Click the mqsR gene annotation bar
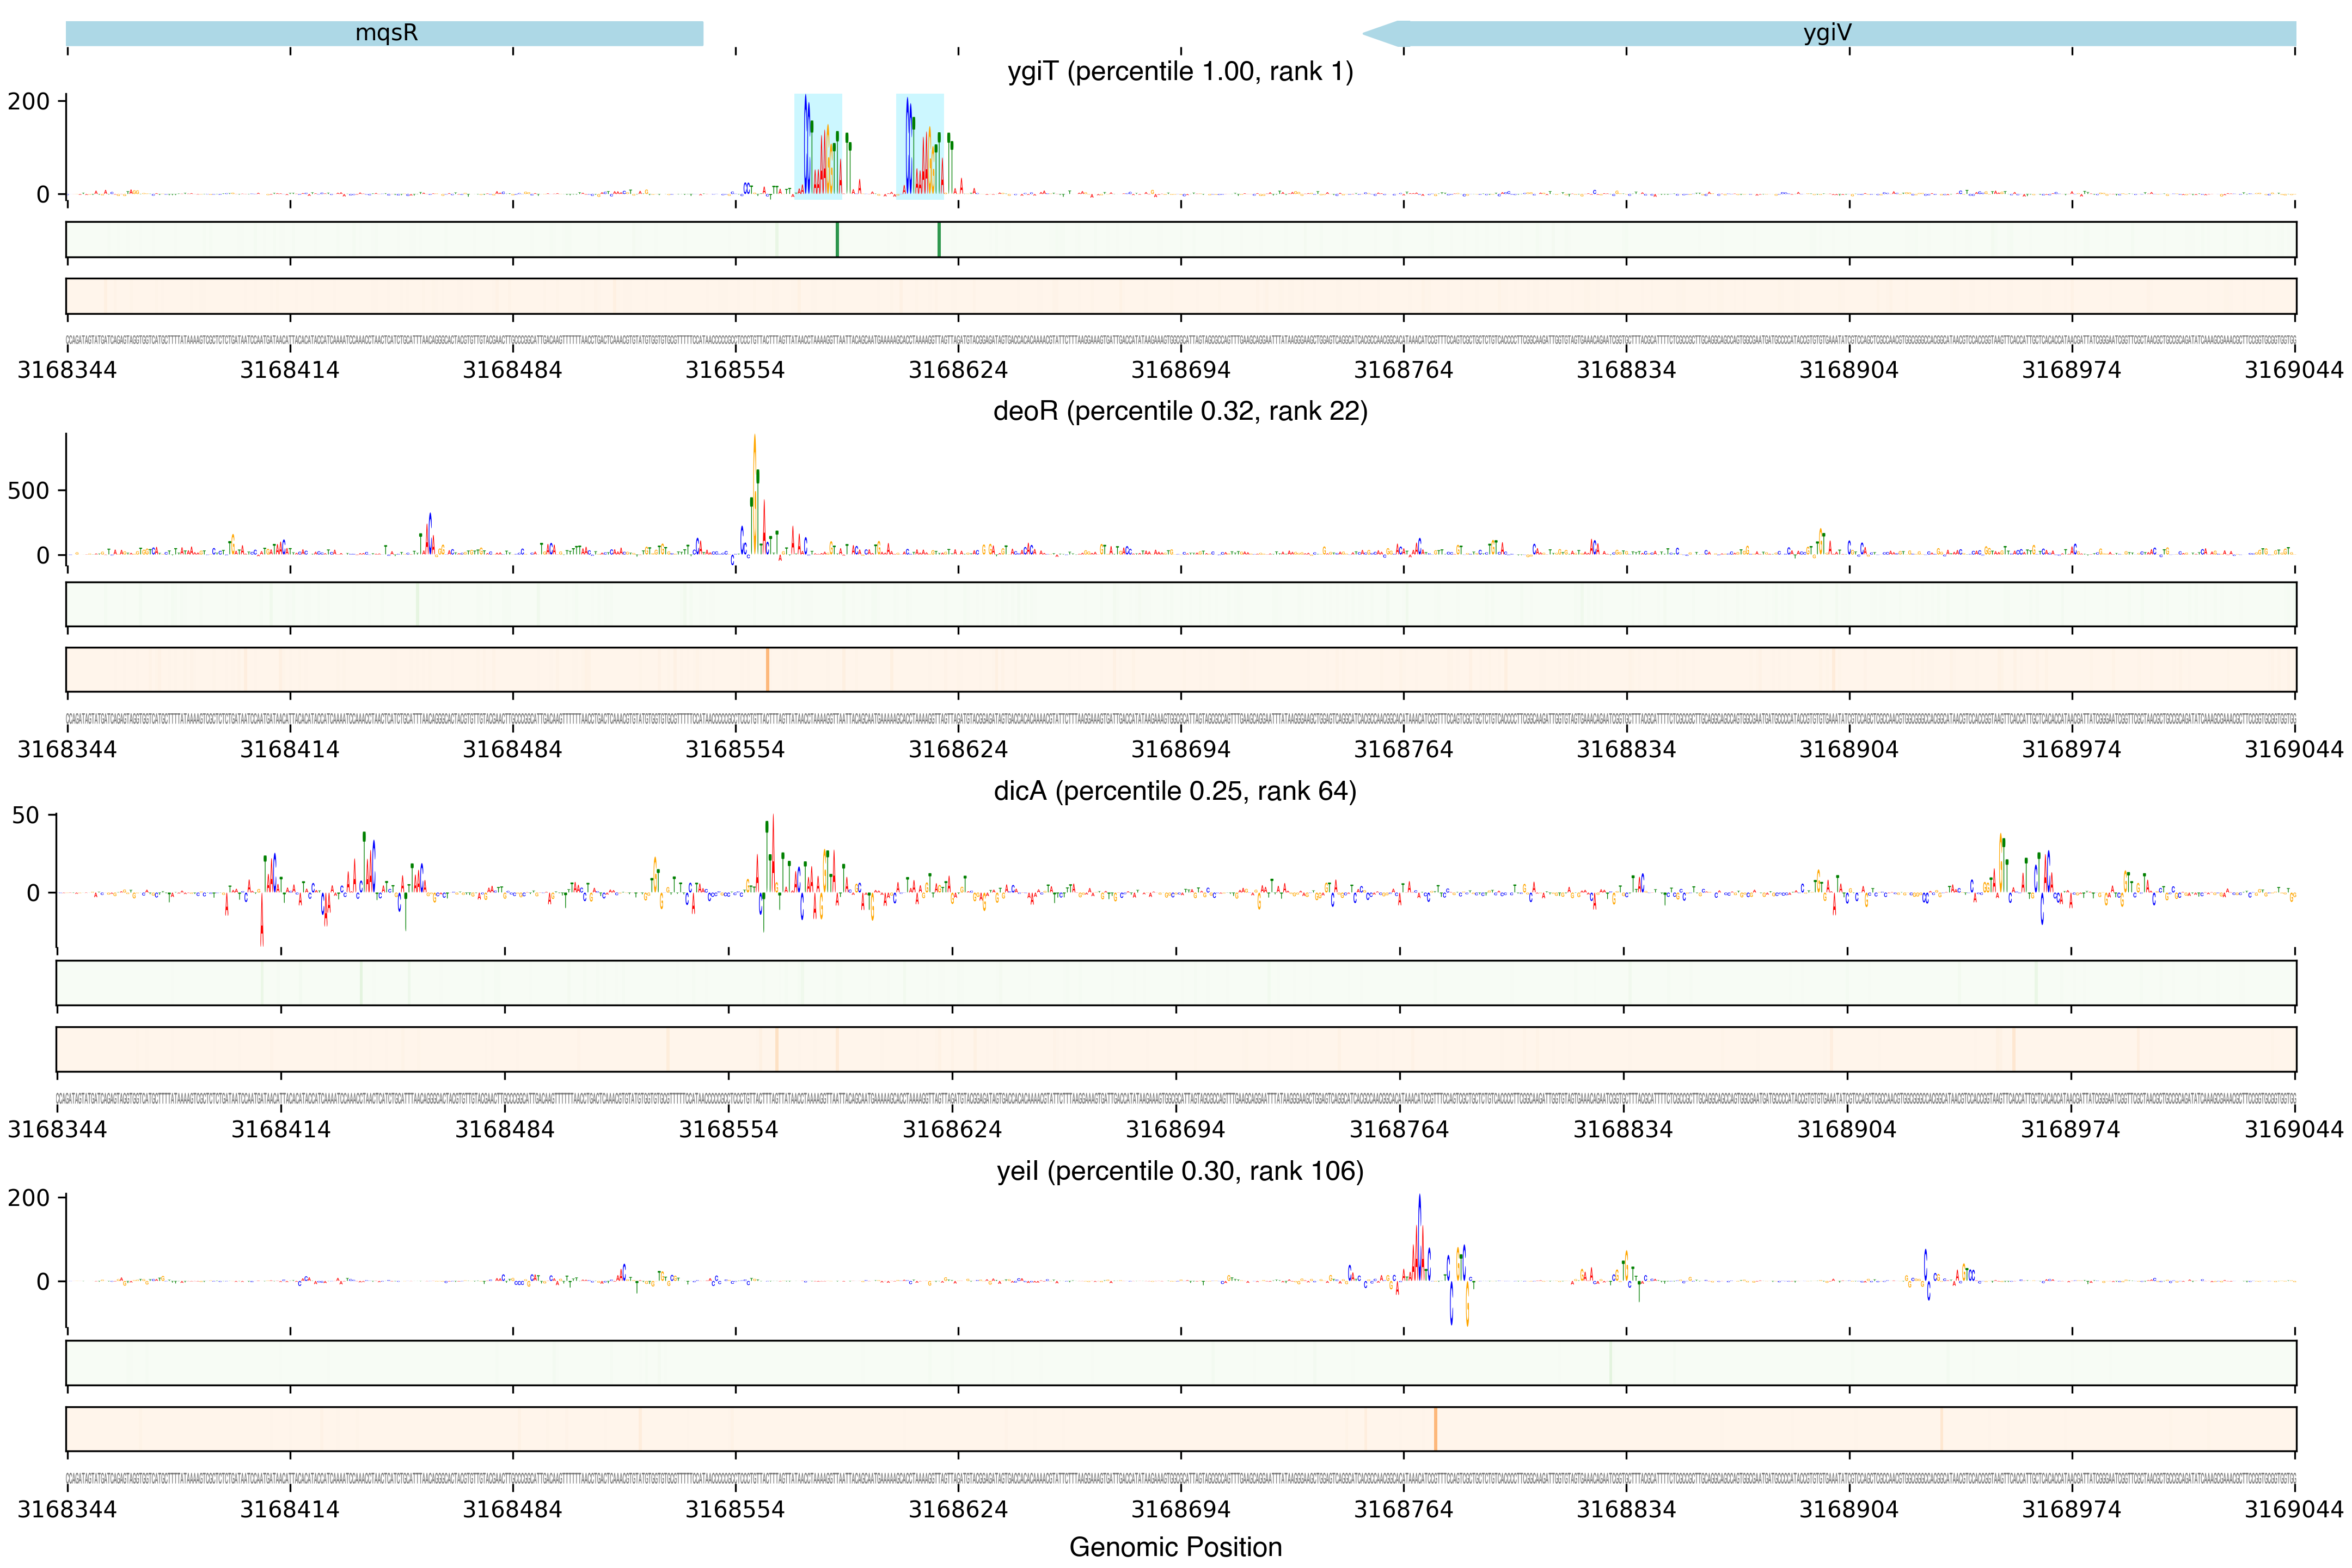Image resolution: width=2352 pixels, height=1568 pixels. point(385,33)
